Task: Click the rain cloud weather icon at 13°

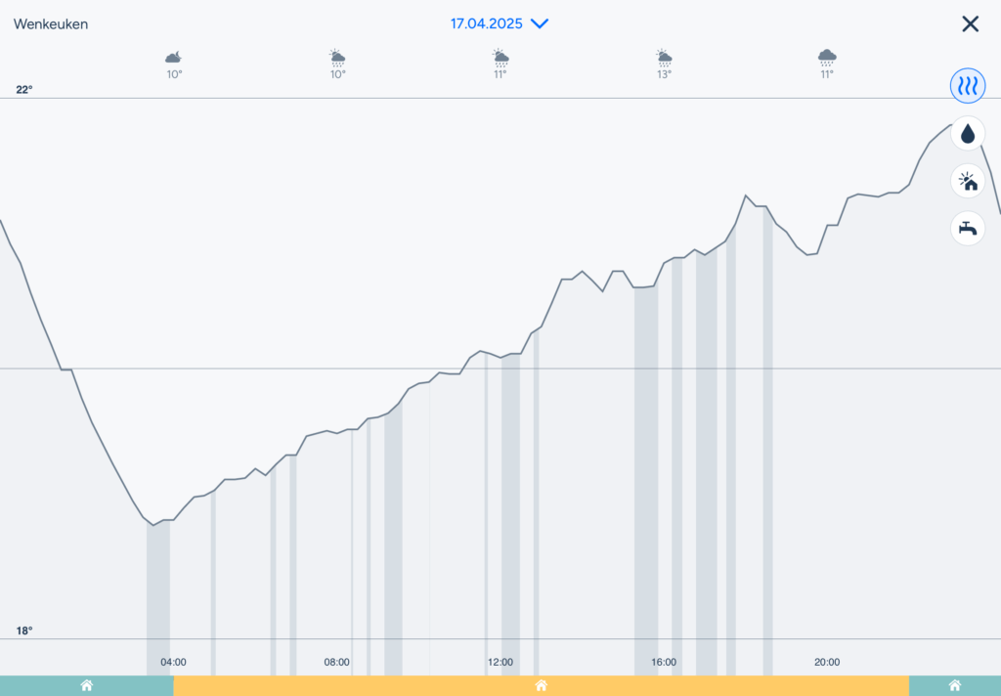Action: click(664, 58)
